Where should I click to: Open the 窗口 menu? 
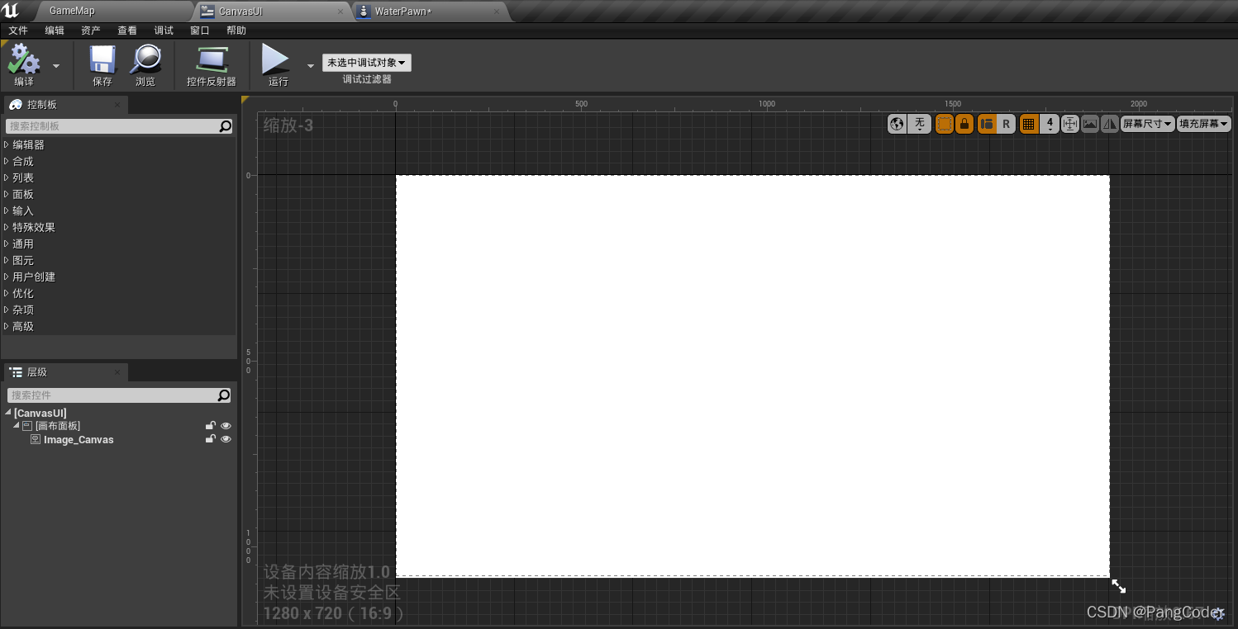[x=199, y=31]
